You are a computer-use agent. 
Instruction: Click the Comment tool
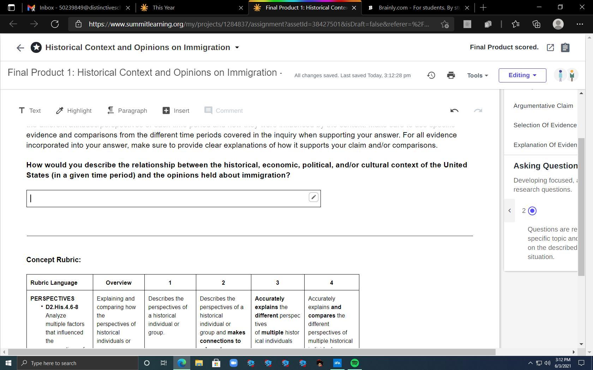(223, 111)
